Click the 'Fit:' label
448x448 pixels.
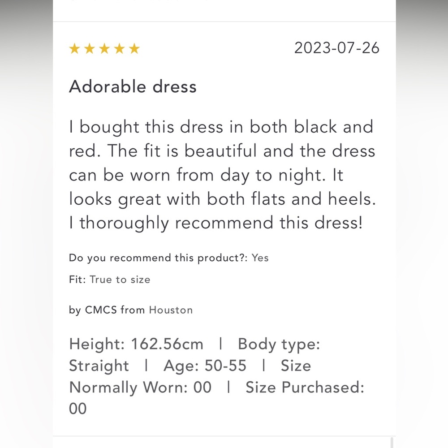[x=78, y=280]
